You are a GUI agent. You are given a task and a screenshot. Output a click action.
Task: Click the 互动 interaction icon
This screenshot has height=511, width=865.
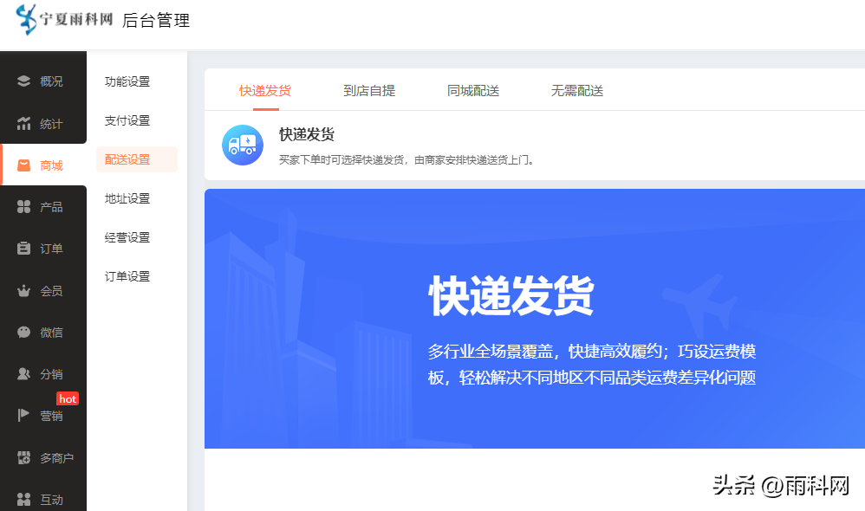pos(24,500)
